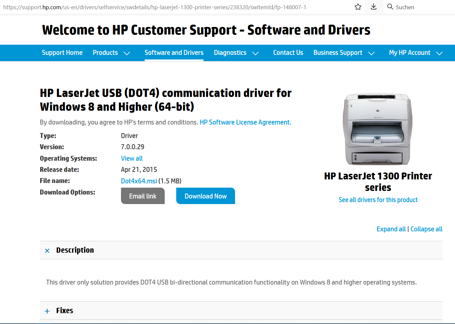Click the Email link button
The width and height of the screenshot is (455, 324).
143,196
